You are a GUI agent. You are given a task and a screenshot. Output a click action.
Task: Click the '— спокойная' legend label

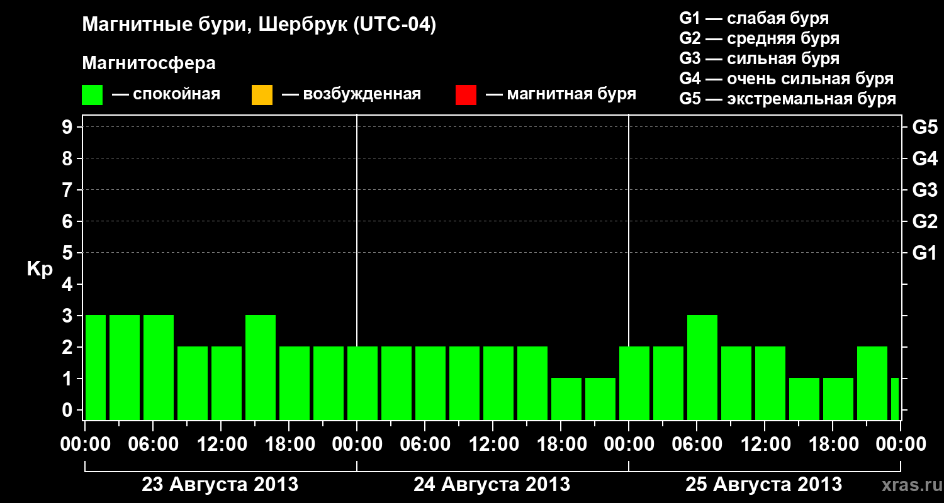[x=166, y=94]
